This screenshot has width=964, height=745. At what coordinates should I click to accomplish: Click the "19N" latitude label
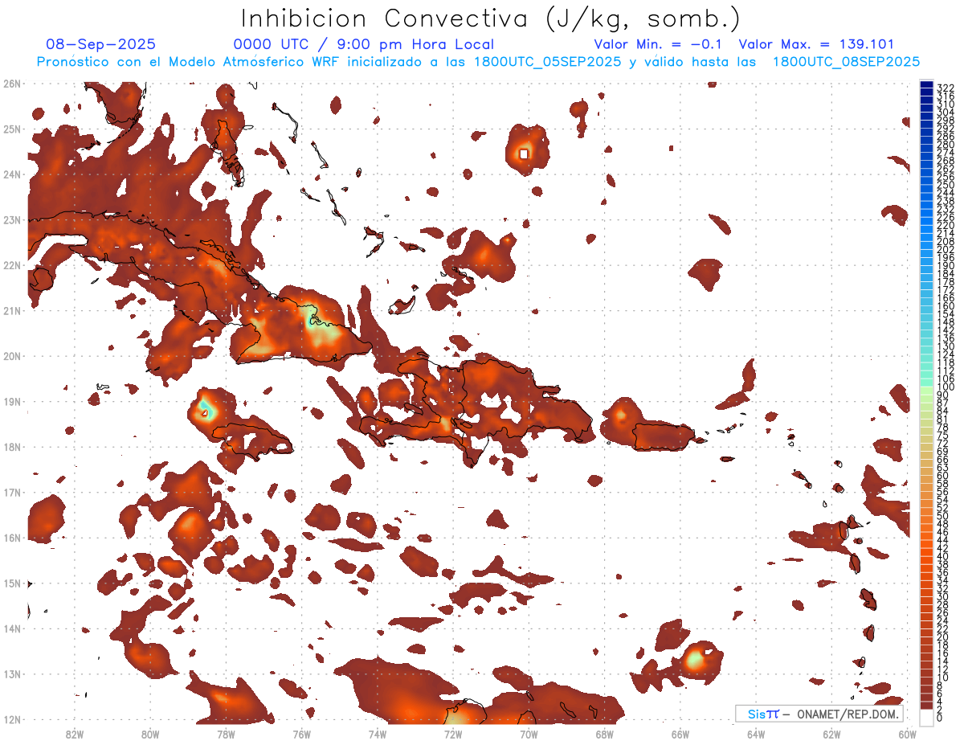click(12, 401)
